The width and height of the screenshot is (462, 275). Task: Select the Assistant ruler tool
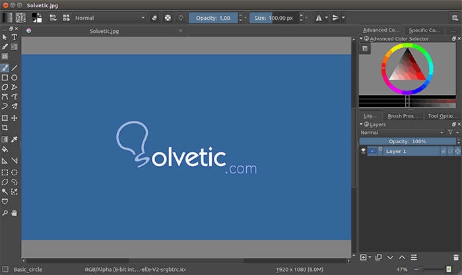(5, 161)
